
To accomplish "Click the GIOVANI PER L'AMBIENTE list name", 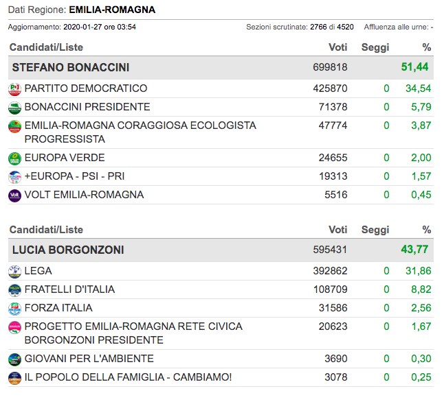I will coord(89,359).
